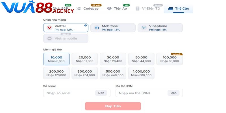Click the Tiền Ảo diamond icon
Viewport: 226px width, 113px height.
tap(109, 8)
